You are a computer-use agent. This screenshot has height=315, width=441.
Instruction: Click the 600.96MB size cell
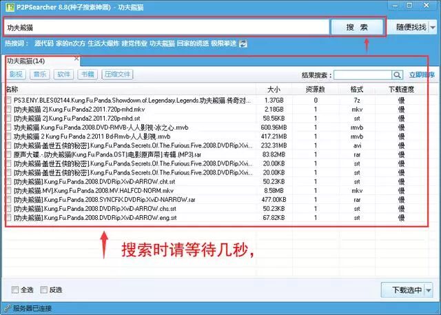(274, 128)
